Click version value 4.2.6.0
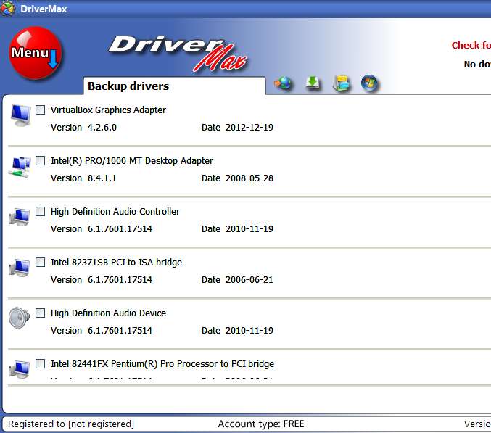Viewport: 491px width, 433px height. [102, 128]
